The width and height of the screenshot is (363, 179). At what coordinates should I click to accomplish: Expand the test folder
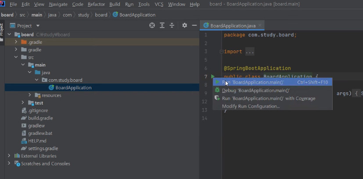(x=23, y=103)
